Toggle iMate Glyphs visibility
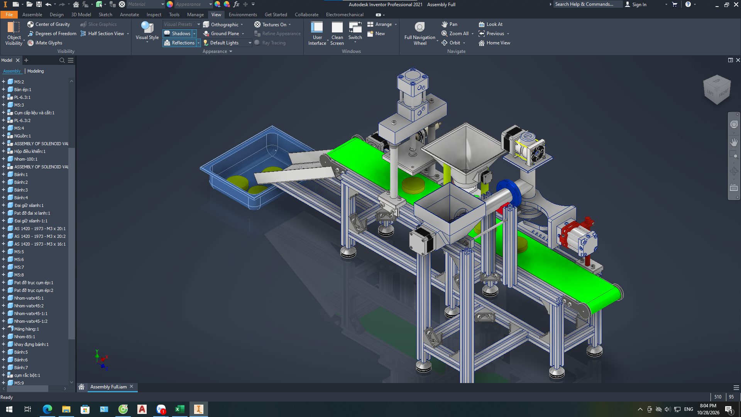This screenshot has width=741, height=417. pos(45,43)
